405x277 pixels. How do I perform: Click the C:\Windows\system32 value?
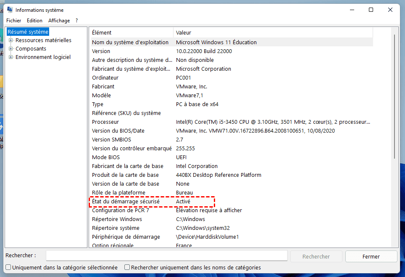pyautogui.click(x=203, y=228)
